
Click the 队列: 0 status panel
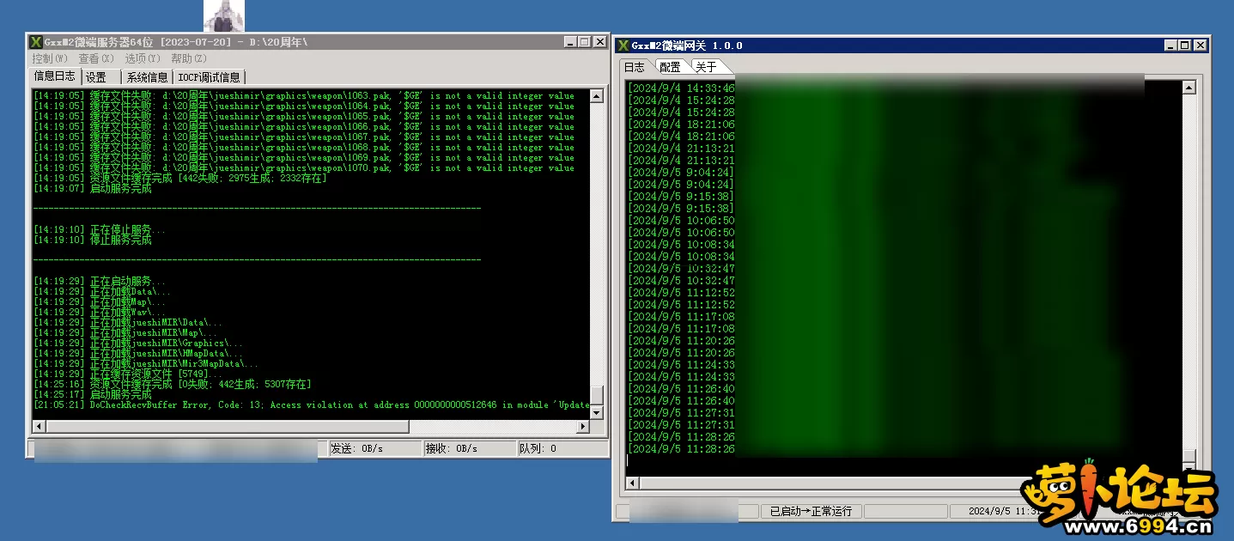(x=562, y=448)
